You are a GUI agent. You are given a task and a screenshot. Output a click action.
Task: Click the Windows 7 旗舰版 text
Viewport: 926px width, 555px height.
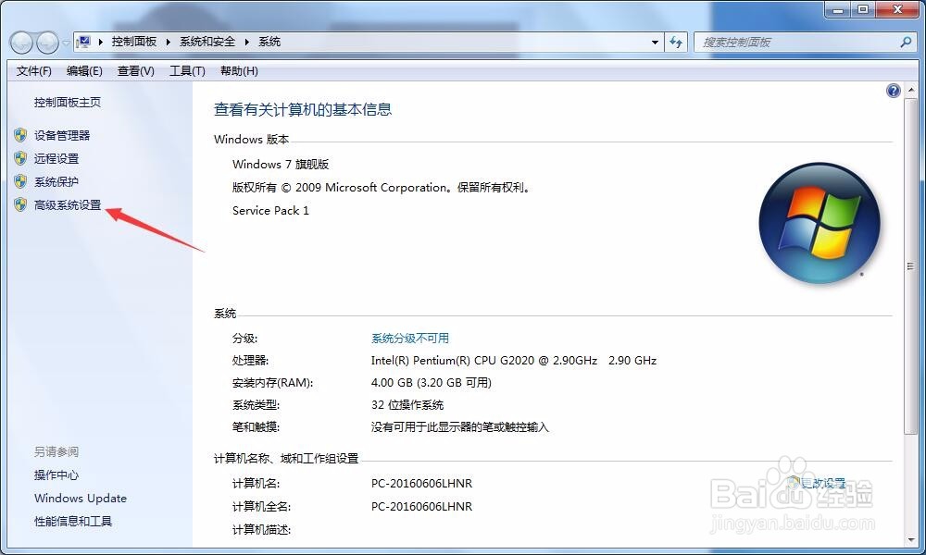click(281, 165)
